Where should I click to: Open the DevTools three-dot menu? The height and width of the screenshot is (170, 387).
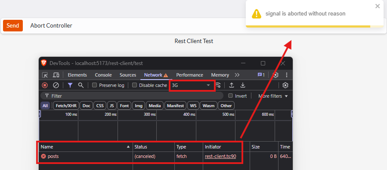287,75
